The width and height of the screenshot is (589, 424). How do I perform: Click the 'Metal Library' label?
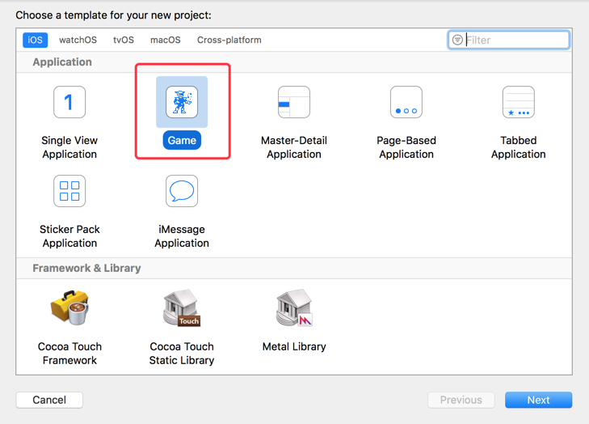click(x=294, y=346)
